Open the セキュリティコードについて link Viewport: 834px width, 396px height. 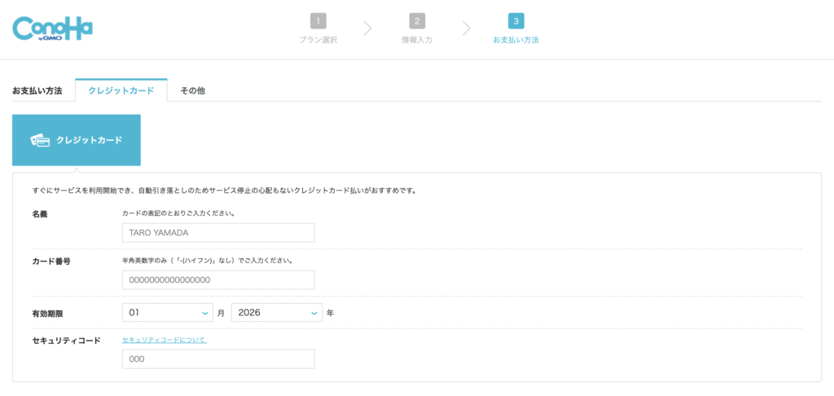pyautogui.click(x=165, y=340)
